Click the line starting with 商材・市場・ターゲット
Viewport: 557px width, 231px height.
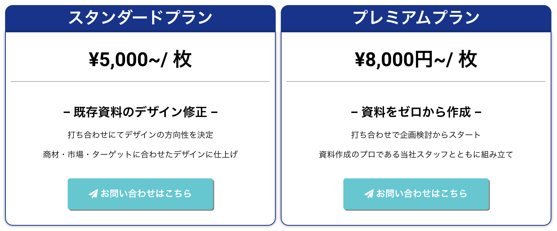(x=140, y=154)
